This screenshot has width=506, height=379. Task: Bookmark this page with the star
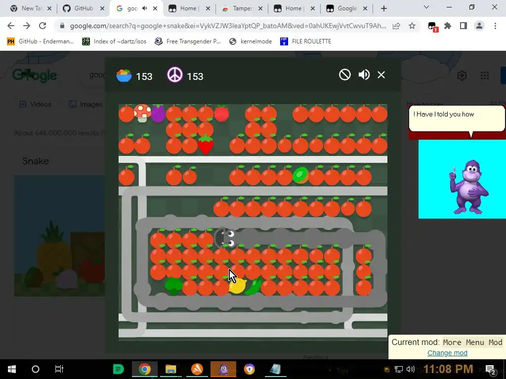412,26
